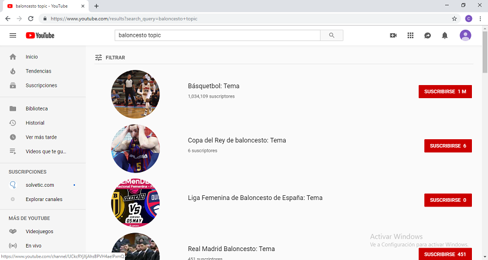Click the Historial clock icon
Screen dimensions: 488x260
tap(12, 123)
